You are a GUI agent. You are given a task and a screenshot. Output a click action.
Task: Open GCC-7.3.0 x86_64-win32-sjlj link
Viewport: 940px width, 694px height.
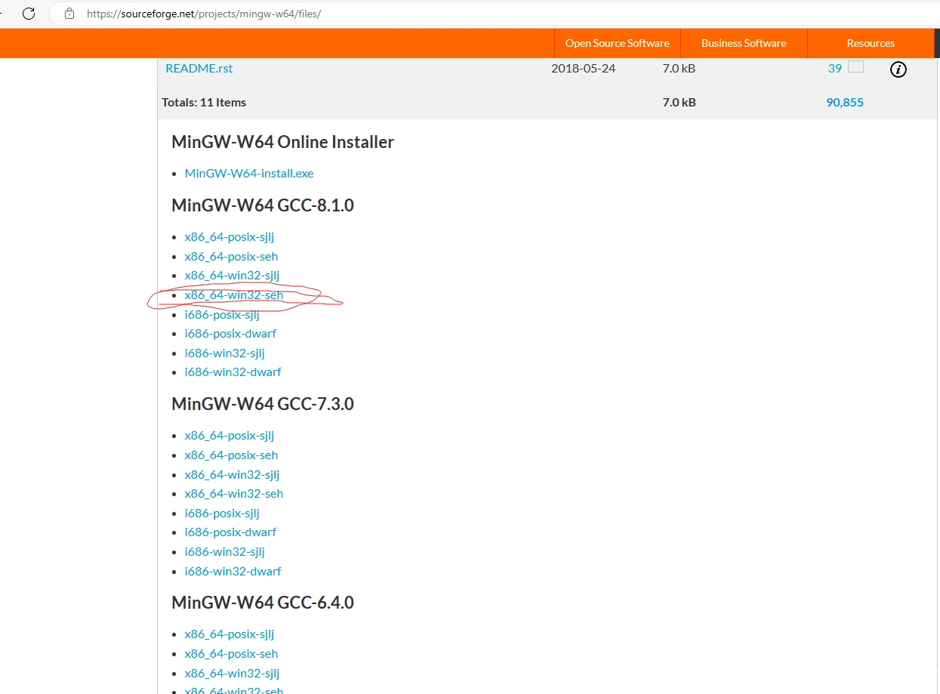point(232,474)
